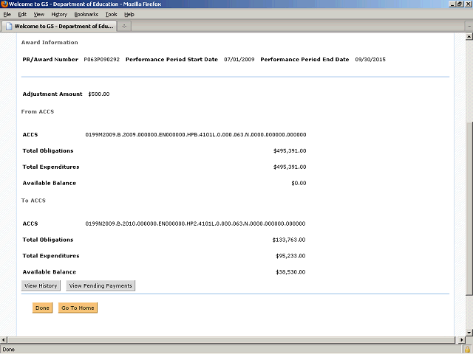This screenshot has width=473, height=354.
Task: Click the Award Information heading
Action: tap(50, 43)
